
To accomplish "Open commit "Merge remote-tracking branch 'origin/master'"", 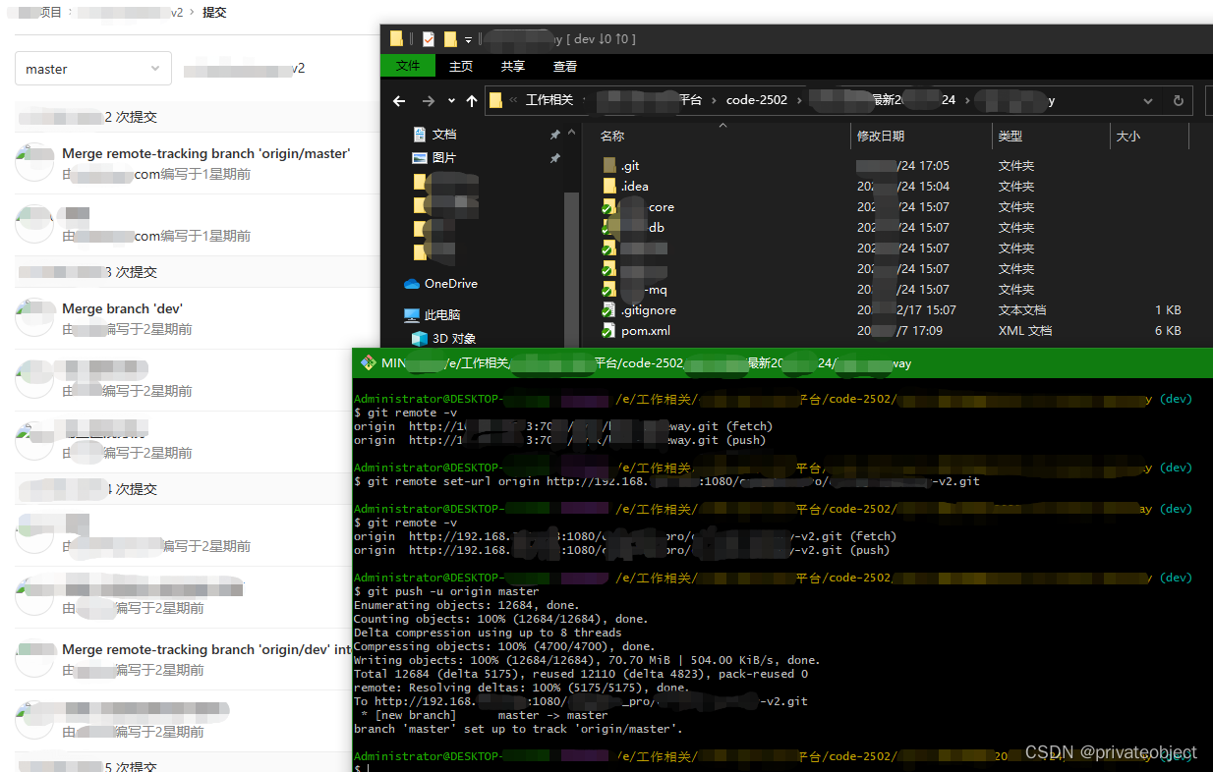I will click(x=205, y=153).
